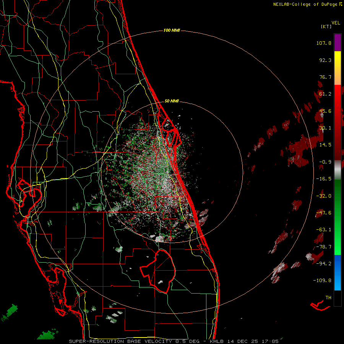
Task: Select the 30.1 velocity scale value
Action: [325, 128]
